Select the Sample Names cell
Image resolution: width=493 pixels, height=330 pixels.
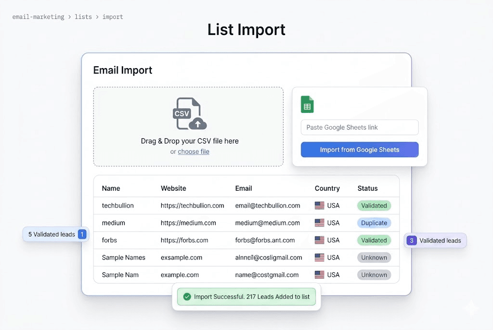pyautogui.click(x=124, y=257)
